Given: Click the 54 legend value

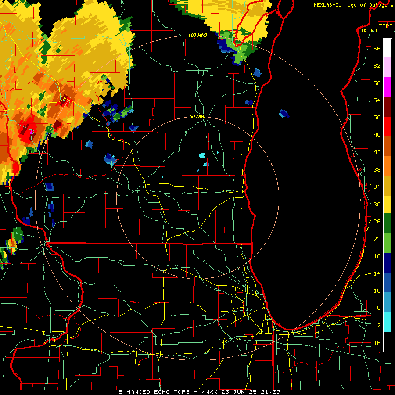Looking at the screenshot, I should coord(377,100).
